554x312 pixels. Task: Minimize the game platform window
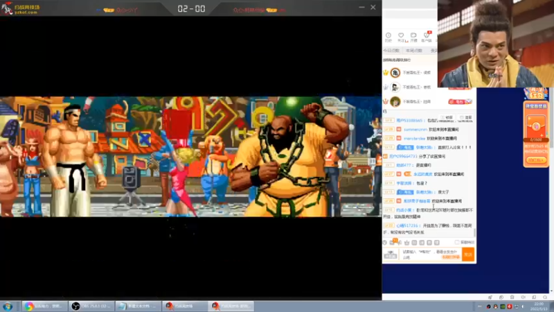point(361,7)
